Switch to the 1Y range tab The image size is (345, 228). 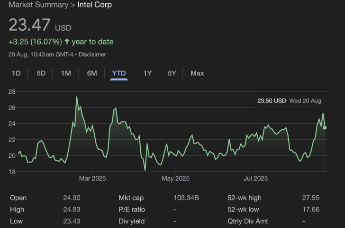[147, 73]
